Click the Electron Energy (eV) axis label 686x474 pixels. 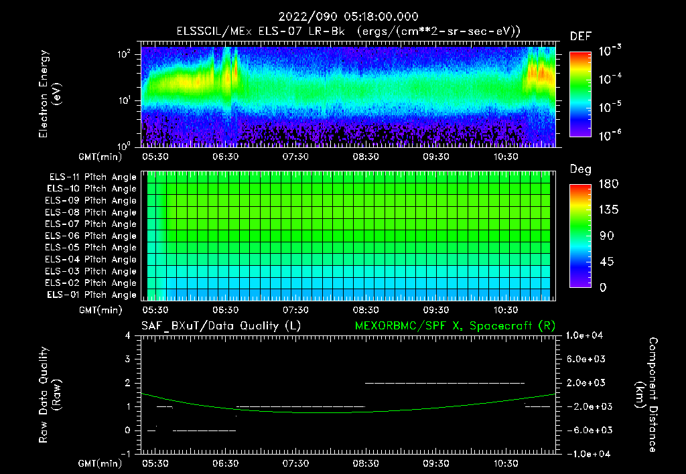click(x=50, y=94)
